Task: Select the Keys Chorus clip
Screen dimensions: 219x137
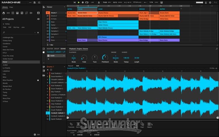Action: click(x=118, y=22)
